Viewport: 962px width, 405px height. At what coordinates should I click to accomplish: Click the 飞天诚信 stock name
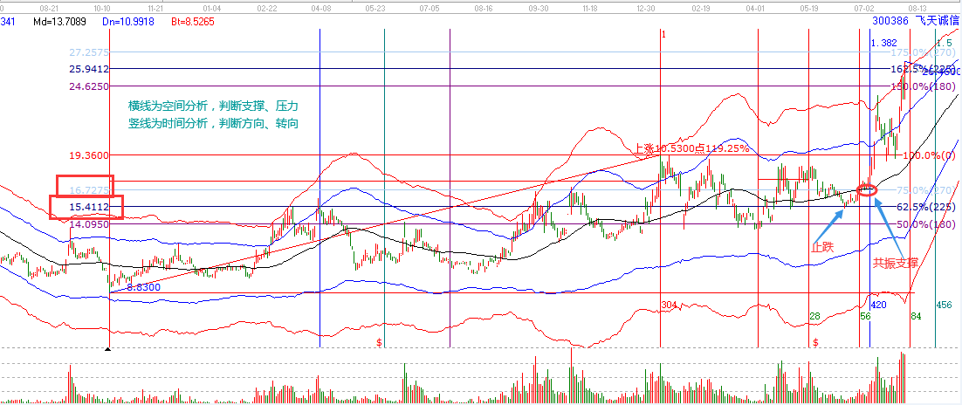(x=939, y=18)
